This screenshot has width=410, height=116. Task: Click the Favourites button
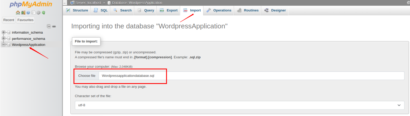[25, 20]
